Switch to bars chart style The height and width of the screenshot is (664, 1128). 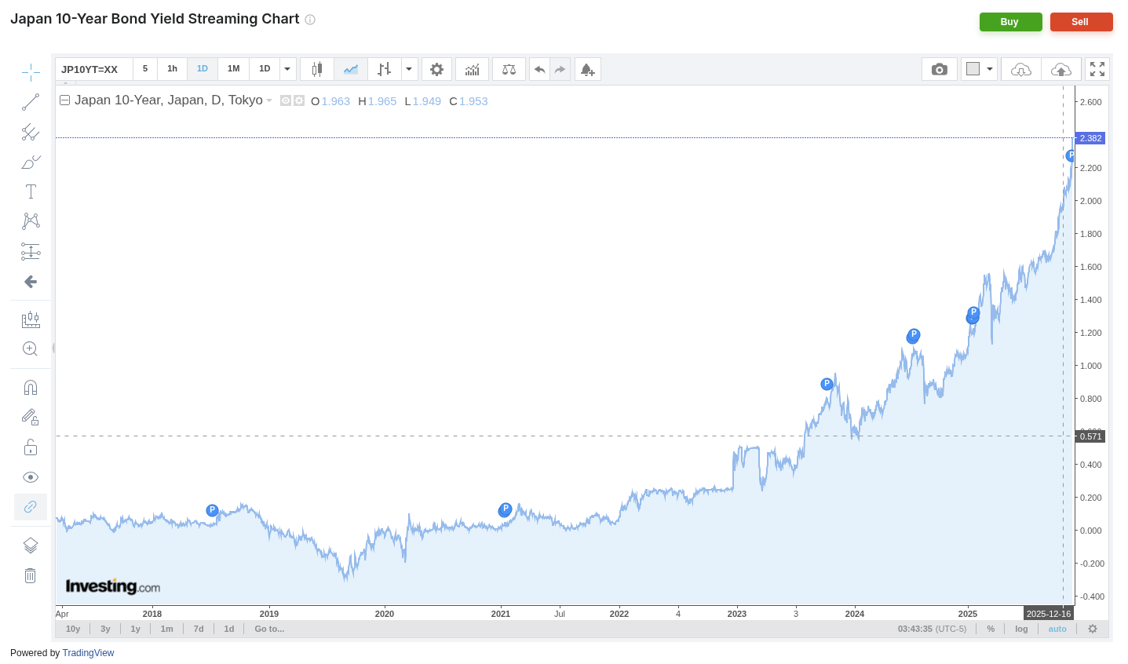coord(385,69)
